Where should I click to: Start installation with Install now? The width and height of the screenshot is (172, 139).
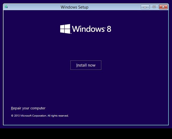(86, 65)
